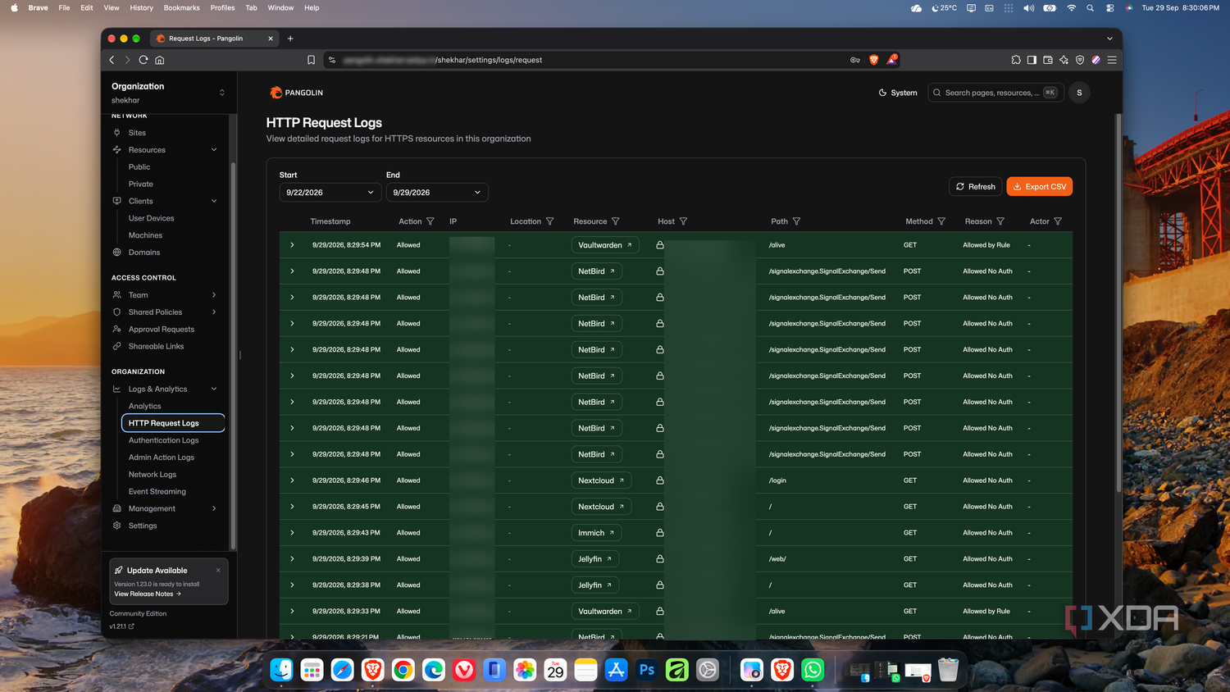Expand the Management section

click(214, 509)
